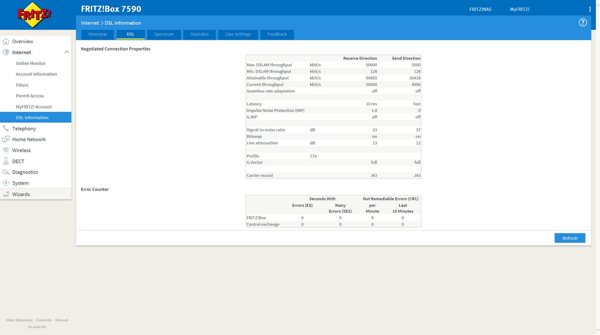Click the Refresh button

[x=570, y=238]
